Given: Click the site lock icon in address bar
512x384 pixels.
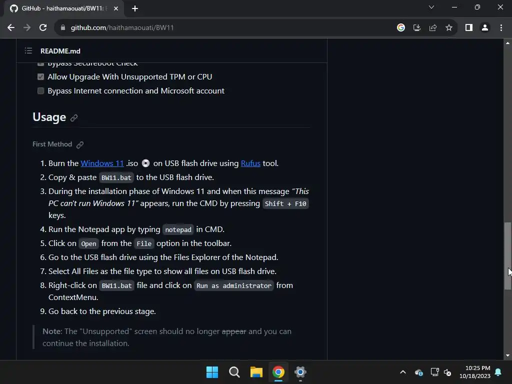Looking at the screenshot, I should tap(63, 28).
